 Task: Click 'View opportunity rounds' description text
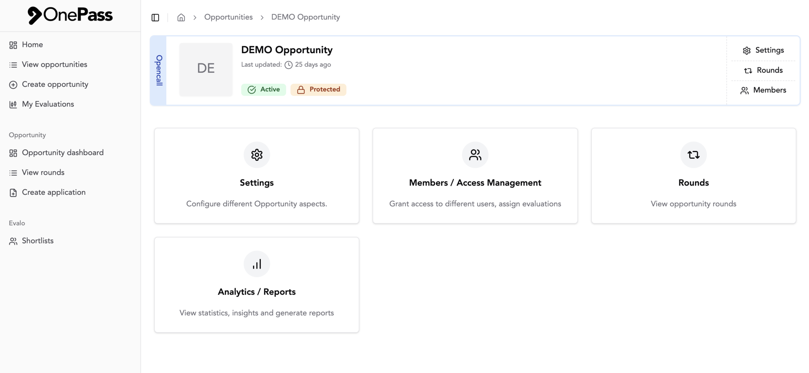[693, 204]
